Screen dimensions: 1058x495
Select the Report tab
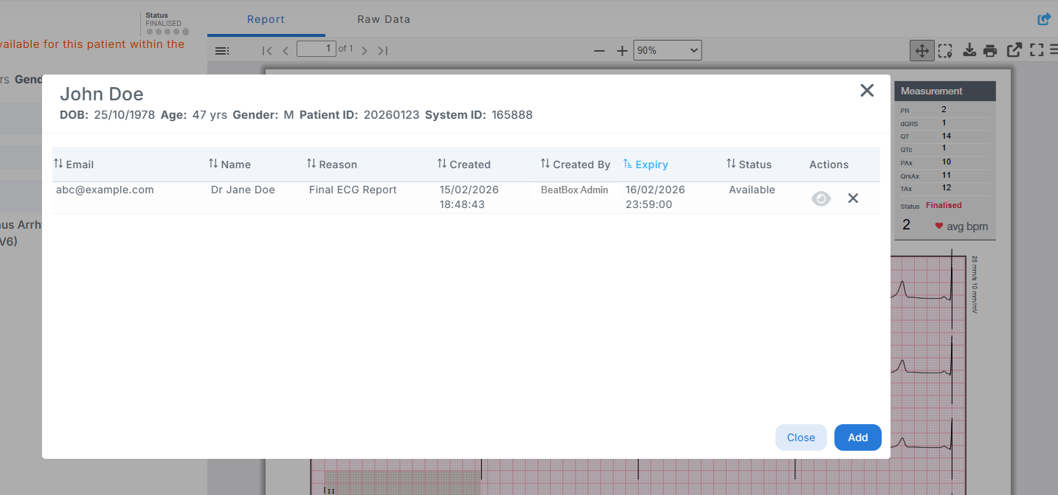[266, 19]
